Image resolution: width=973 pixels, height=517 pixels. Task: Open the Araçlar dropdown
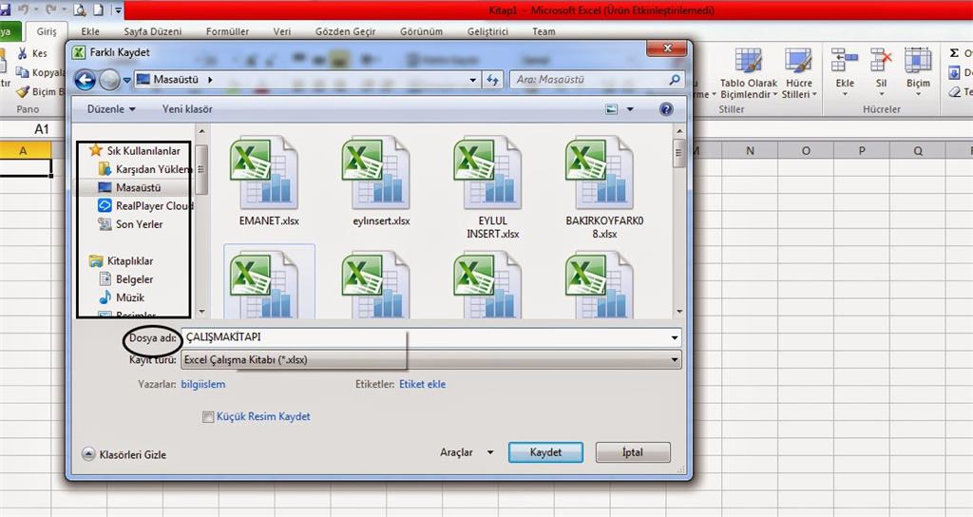467,452
